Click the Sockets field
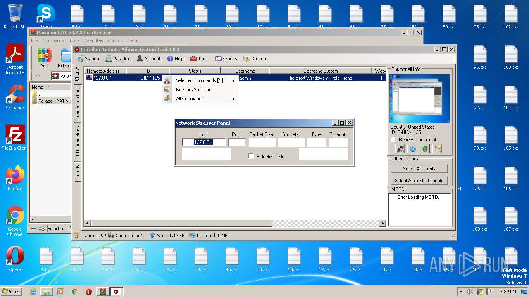The width and height of the screenshot is (529, 297). pos(291,142)
